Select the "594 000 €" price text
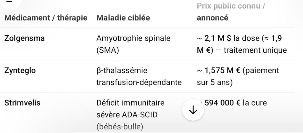This screenshot has height=133, width=303. pos(222,103)
